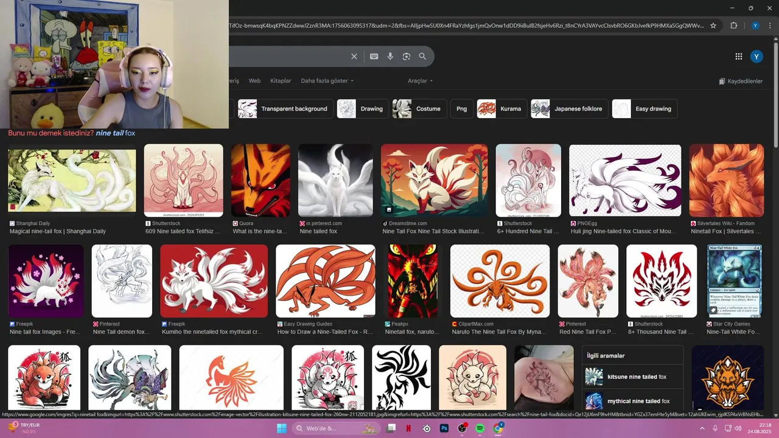Image resolution: width=779 pixels, height=438 pixels.
Task: Open the Peakpx Ninetail fox naruto image
Action: (x=413, y=281)
